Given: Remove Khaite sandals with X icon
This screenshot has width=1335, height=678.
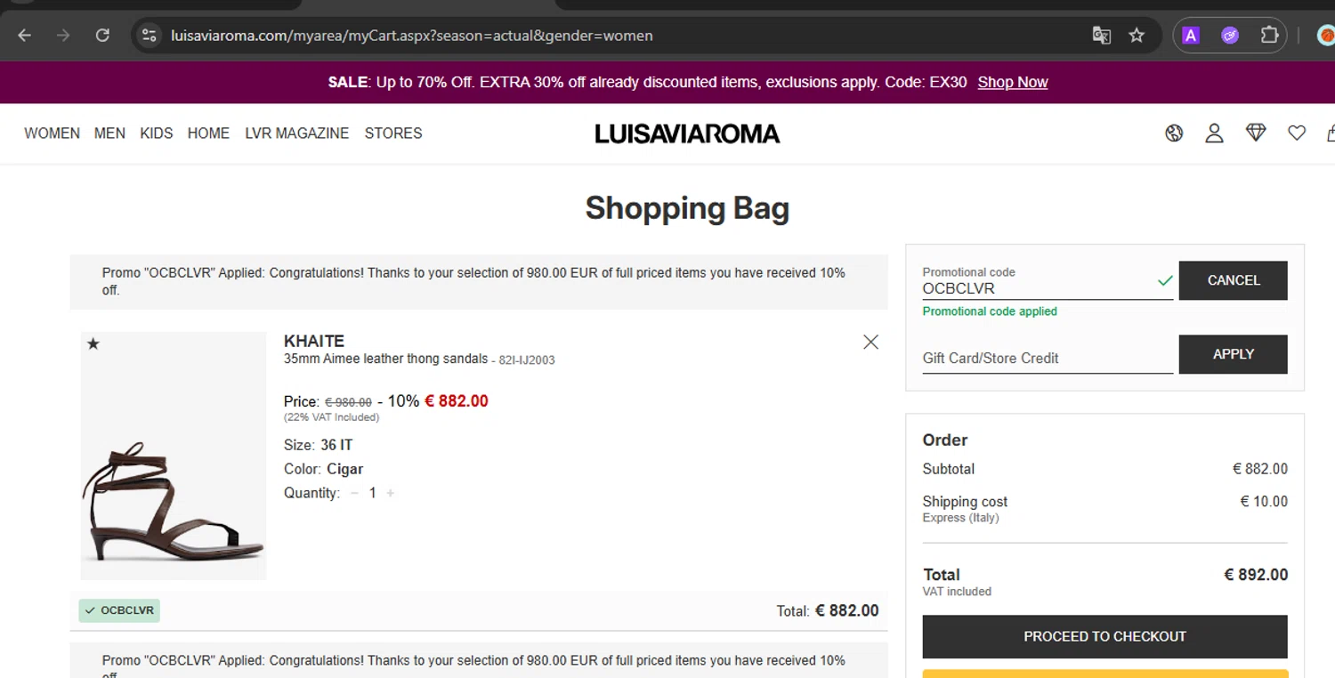Looking at the screenshot, I should [870, 343].
